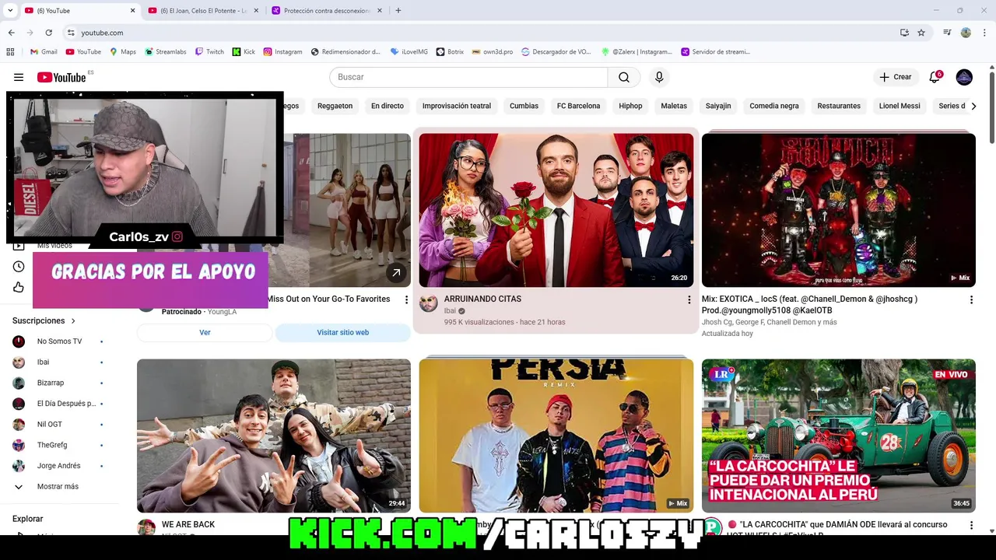This screenshot has width=996, height=560.
Task: Open the notifications bell
Action: coord(935,77)
